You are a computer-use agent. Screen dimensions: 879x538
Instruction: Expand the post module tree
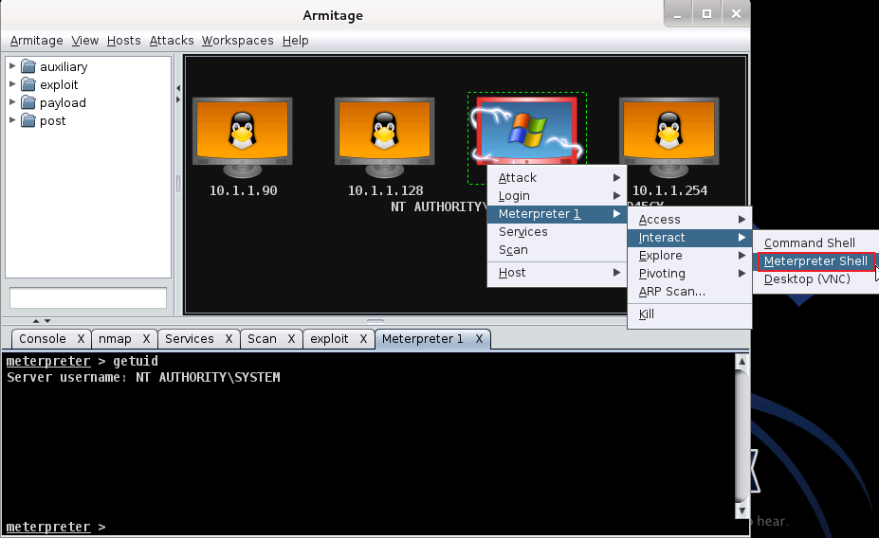12,119
